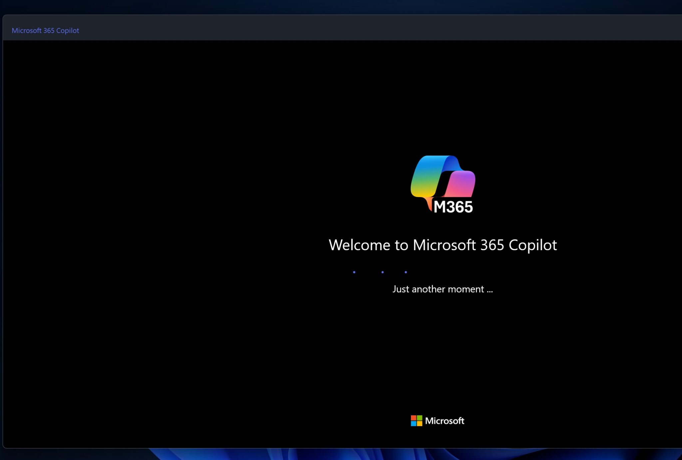Screen dimensions: 682x460
Task: Click the four-square Microsoft icon
Action: click(x=417, y=421)
